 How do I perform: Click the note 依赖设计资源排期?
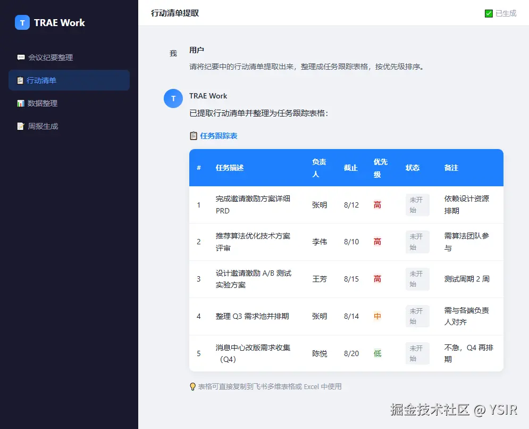tap(467, 205)
